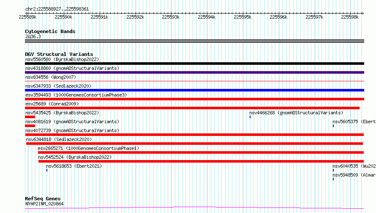Select the blue nsv6347933 variant bar
Viewport: 376px width, 213px height.
tap(194, 90)
